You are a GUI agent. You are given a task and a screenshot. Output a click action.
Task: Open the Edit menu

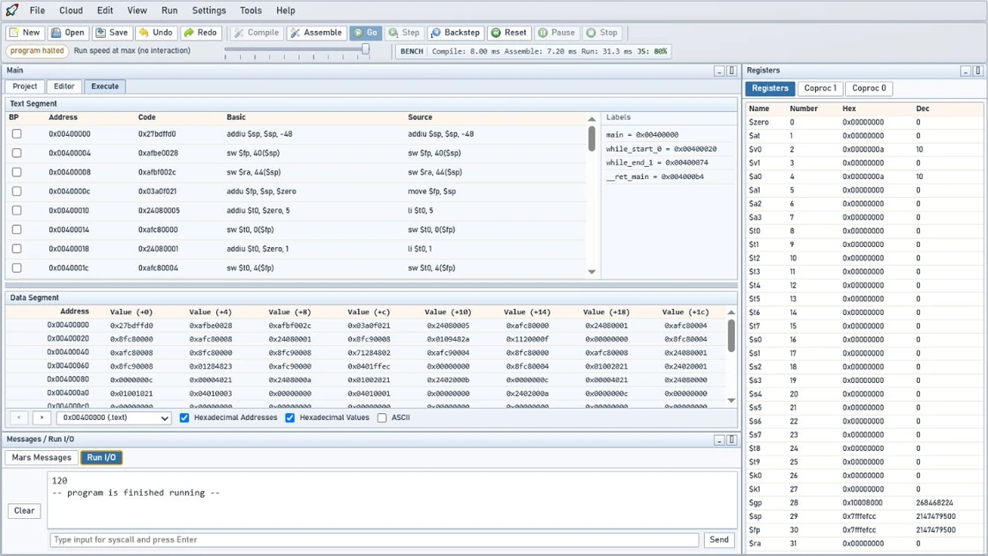105,11
